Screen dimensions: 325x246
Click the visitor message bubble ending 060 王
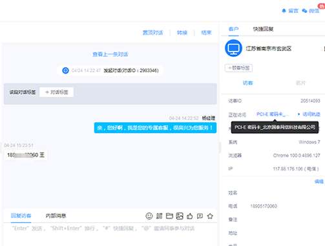26,155
